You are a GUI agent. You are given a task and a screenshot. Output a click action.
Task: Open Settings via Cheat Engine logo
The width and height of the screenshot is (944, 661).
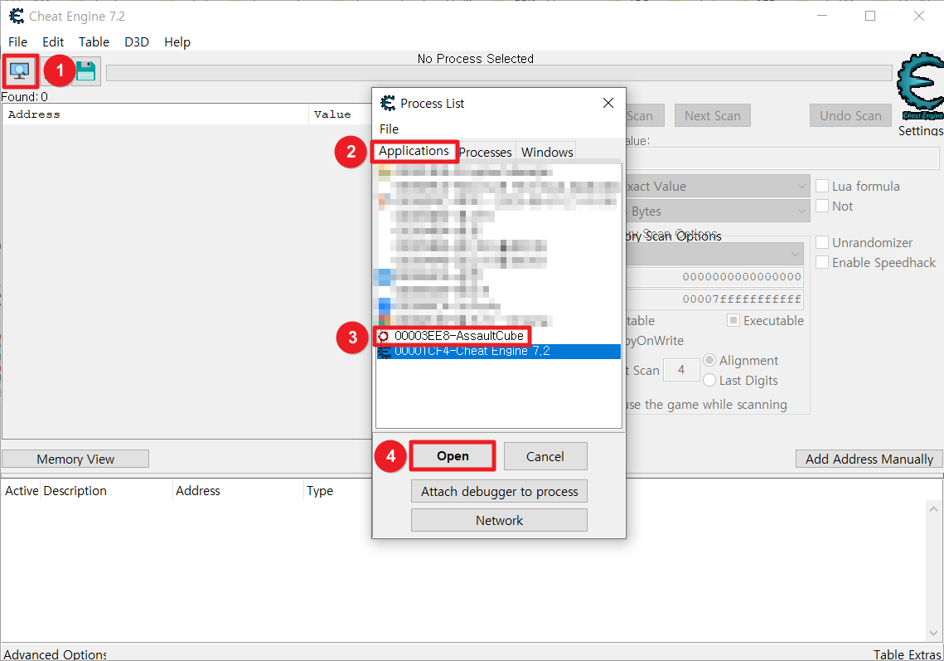point(920,87)
